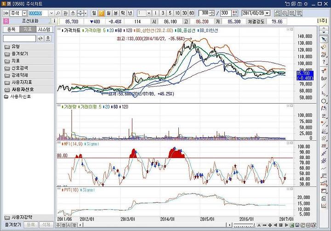Toggle the 관 button in top toolbar
Screen dimensions: 331x231
pyautogui.click(x=65, y=13)
